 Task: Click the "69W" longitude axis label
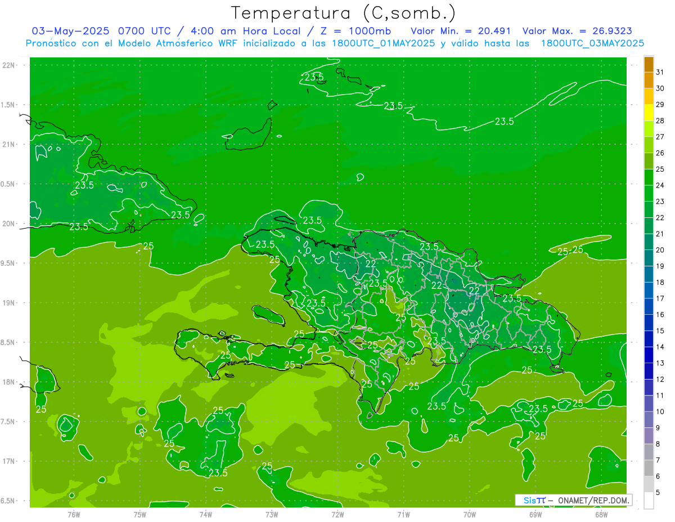tap(535, 514)
